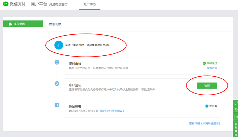This screenshot has height=137, width=238.
Task: Click the green check icon beside 审核通过
Action: point(204,63)
